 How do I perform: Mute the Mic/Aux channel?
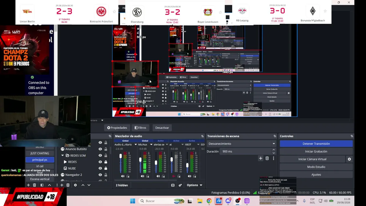[x=142, y=176]
